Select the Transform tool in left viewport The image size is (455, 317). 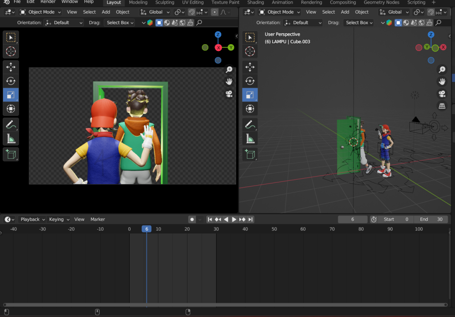click(11, 109)
